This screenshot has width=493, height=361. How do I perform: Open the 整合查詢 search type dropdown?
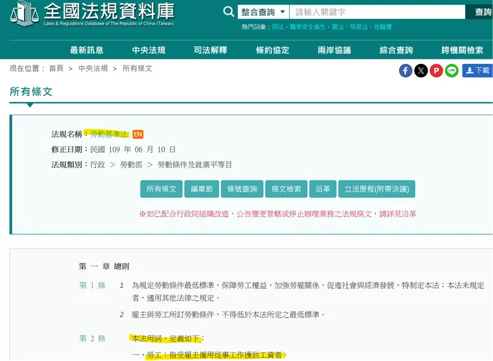(x=263, y=12)
